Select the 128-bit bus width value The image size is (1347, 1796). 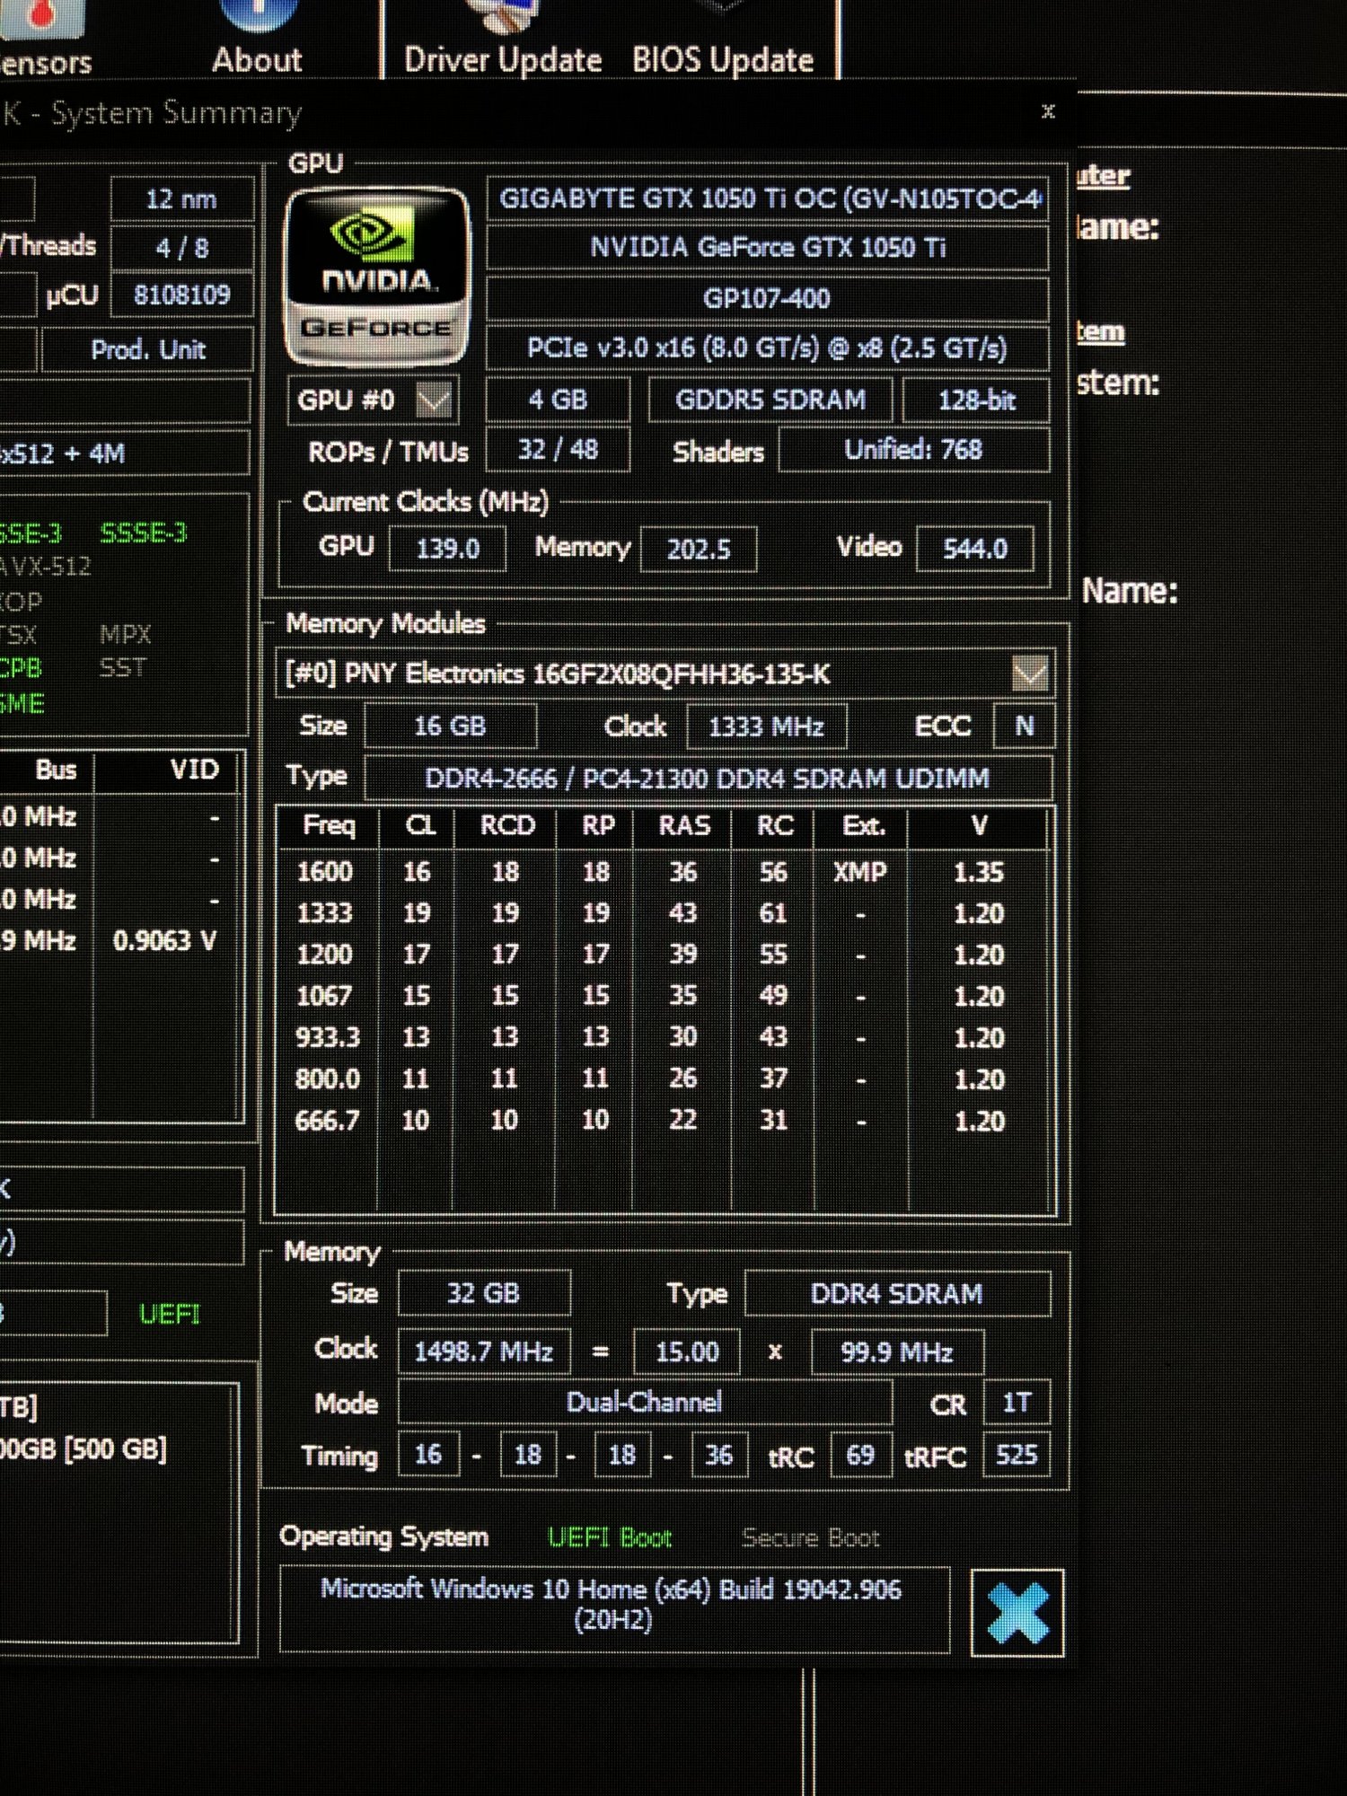(x=976, y=400)
